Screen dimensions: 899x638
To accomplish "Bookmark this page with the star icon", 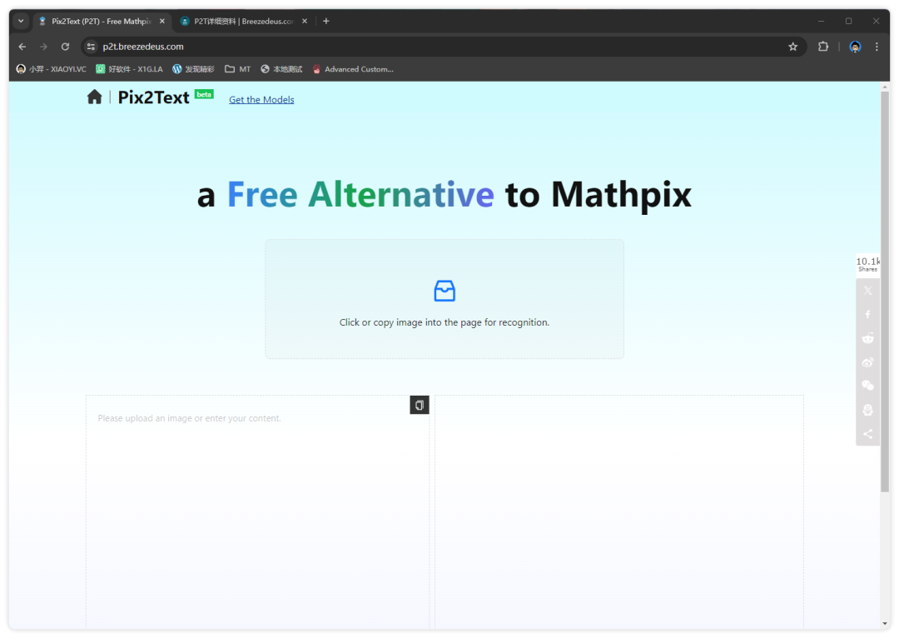I will tap(793, 47).
